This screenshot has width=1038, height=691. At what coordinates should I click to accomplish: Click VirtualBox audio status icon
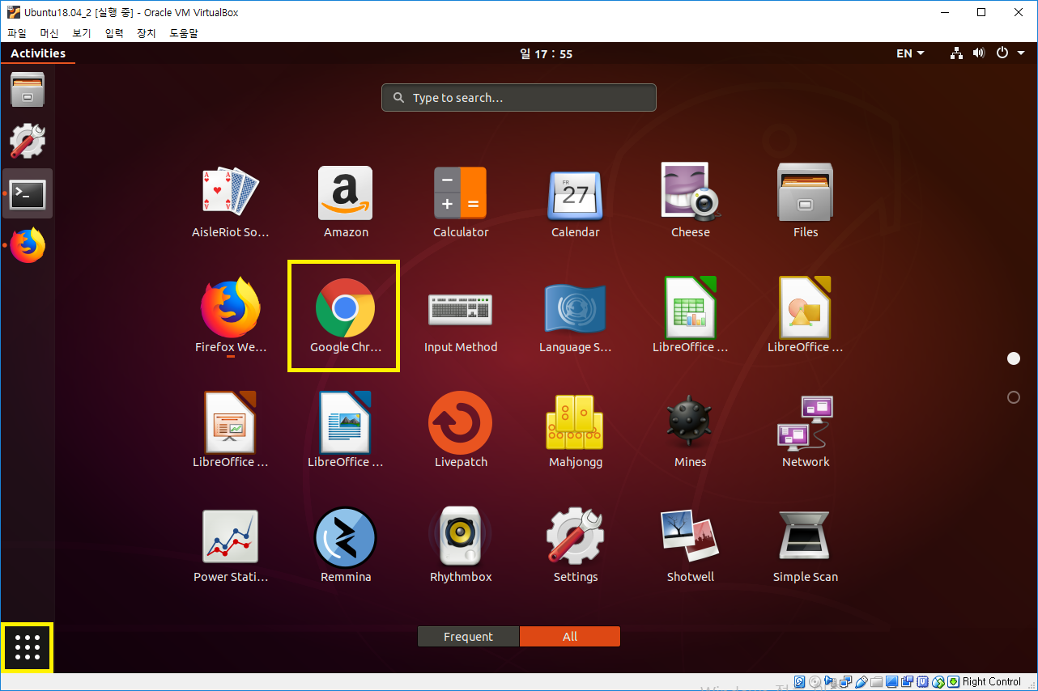tap(831, 682)
